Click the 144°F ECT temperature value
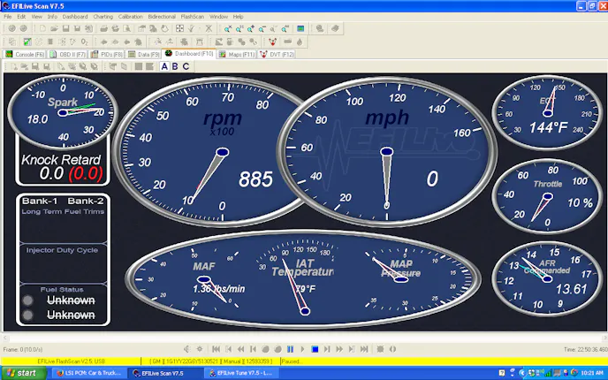This screenshot has width=608, height=380. pos(548,127)
